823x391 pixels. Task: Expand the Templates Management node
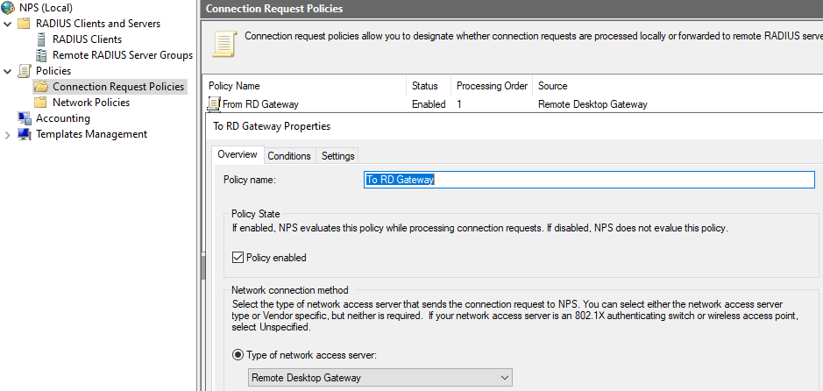pyautogui.click(x=8, y=134)
